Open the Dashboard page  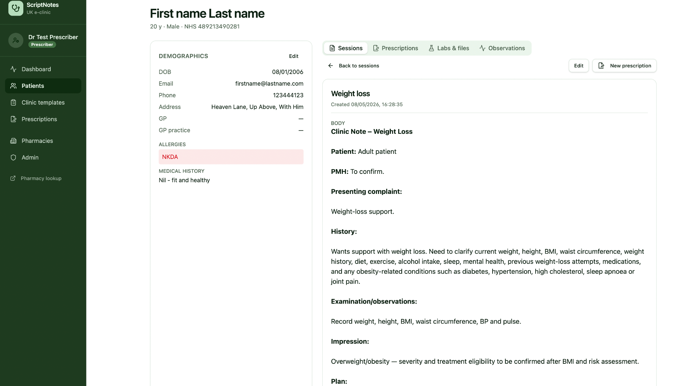tap(43, 69)
